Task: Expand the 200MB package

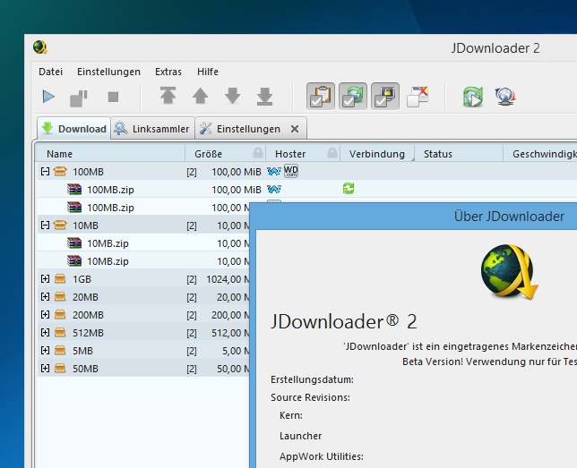Action: coord(46,315)
